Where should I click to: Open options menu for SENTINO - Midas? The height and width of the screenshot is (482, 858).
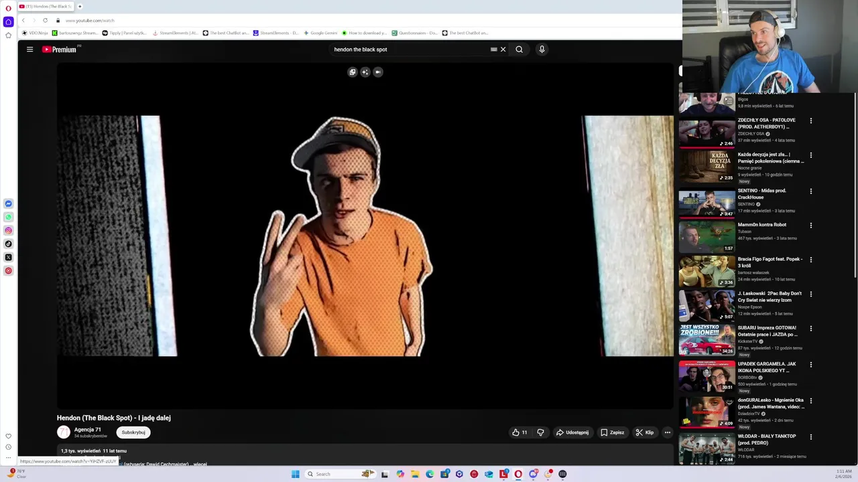pos(810,191)
